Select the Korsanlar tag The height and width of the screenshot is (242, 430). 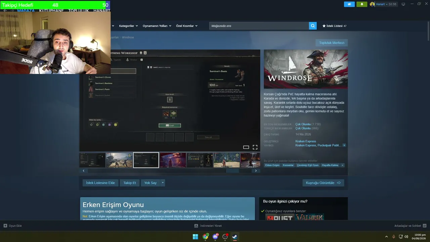(288, 165)
